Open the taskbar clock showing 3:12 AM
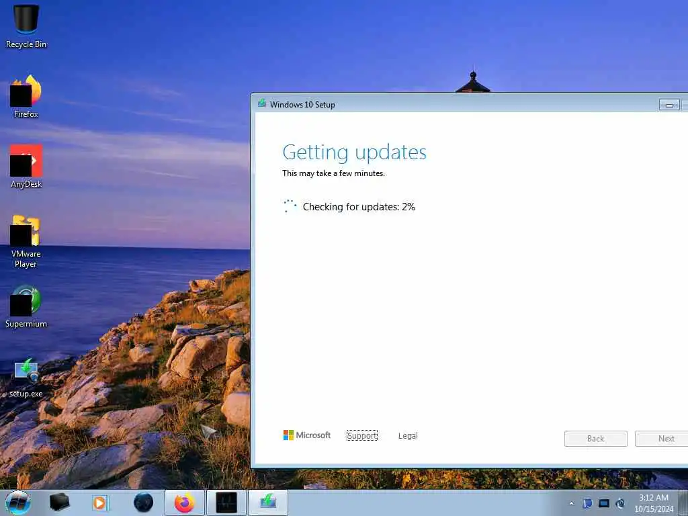This screenshot has width=688, height=516. click(x=654, y=503)
